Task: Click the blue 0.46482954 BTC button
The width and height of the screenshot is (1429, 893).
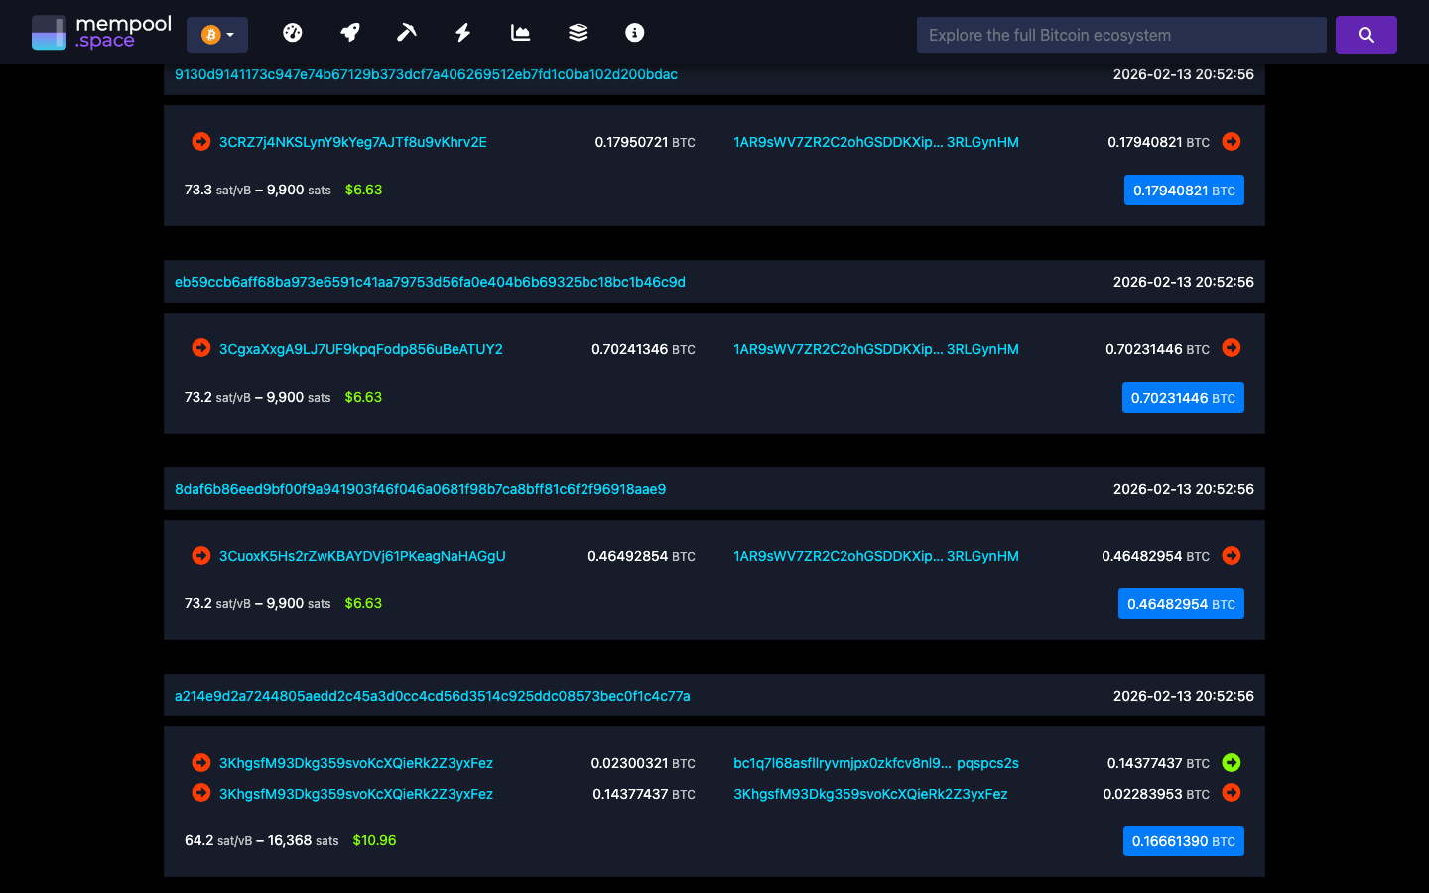Action: pyautogui.click(x=1181, y=603)
